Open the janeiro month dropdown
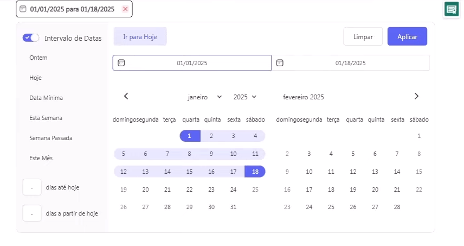 [x=204, y=97]
